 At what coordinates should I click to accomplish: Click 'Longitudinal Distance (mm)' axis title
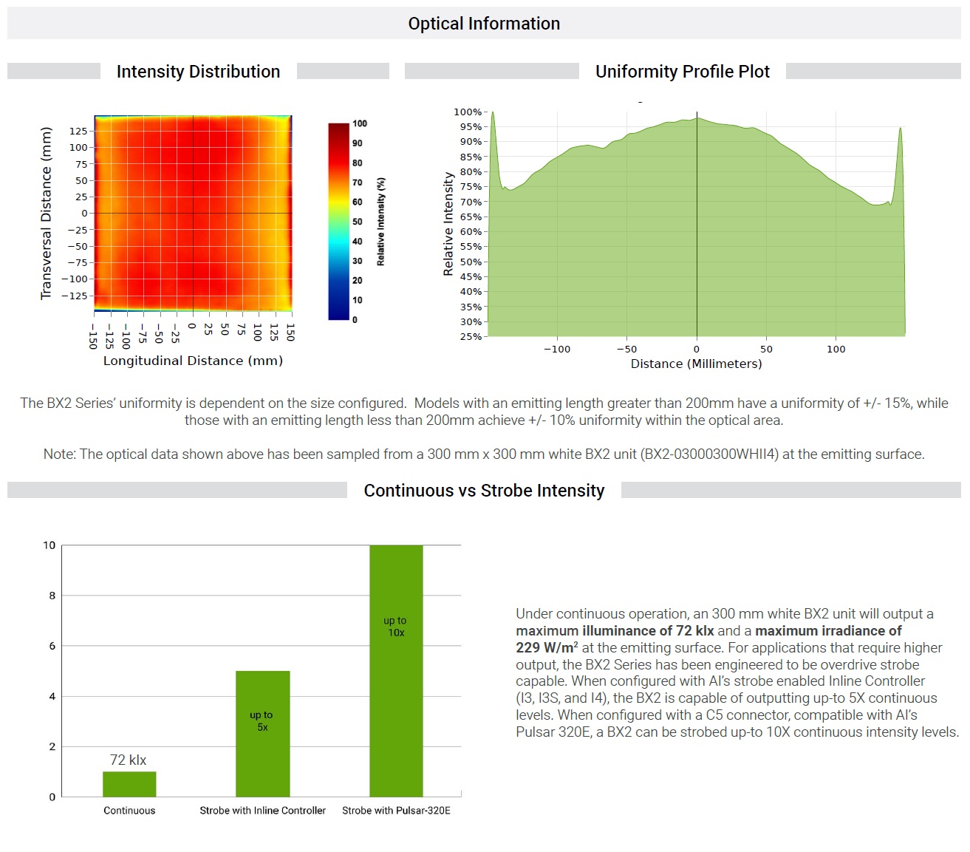coord(193,361)
